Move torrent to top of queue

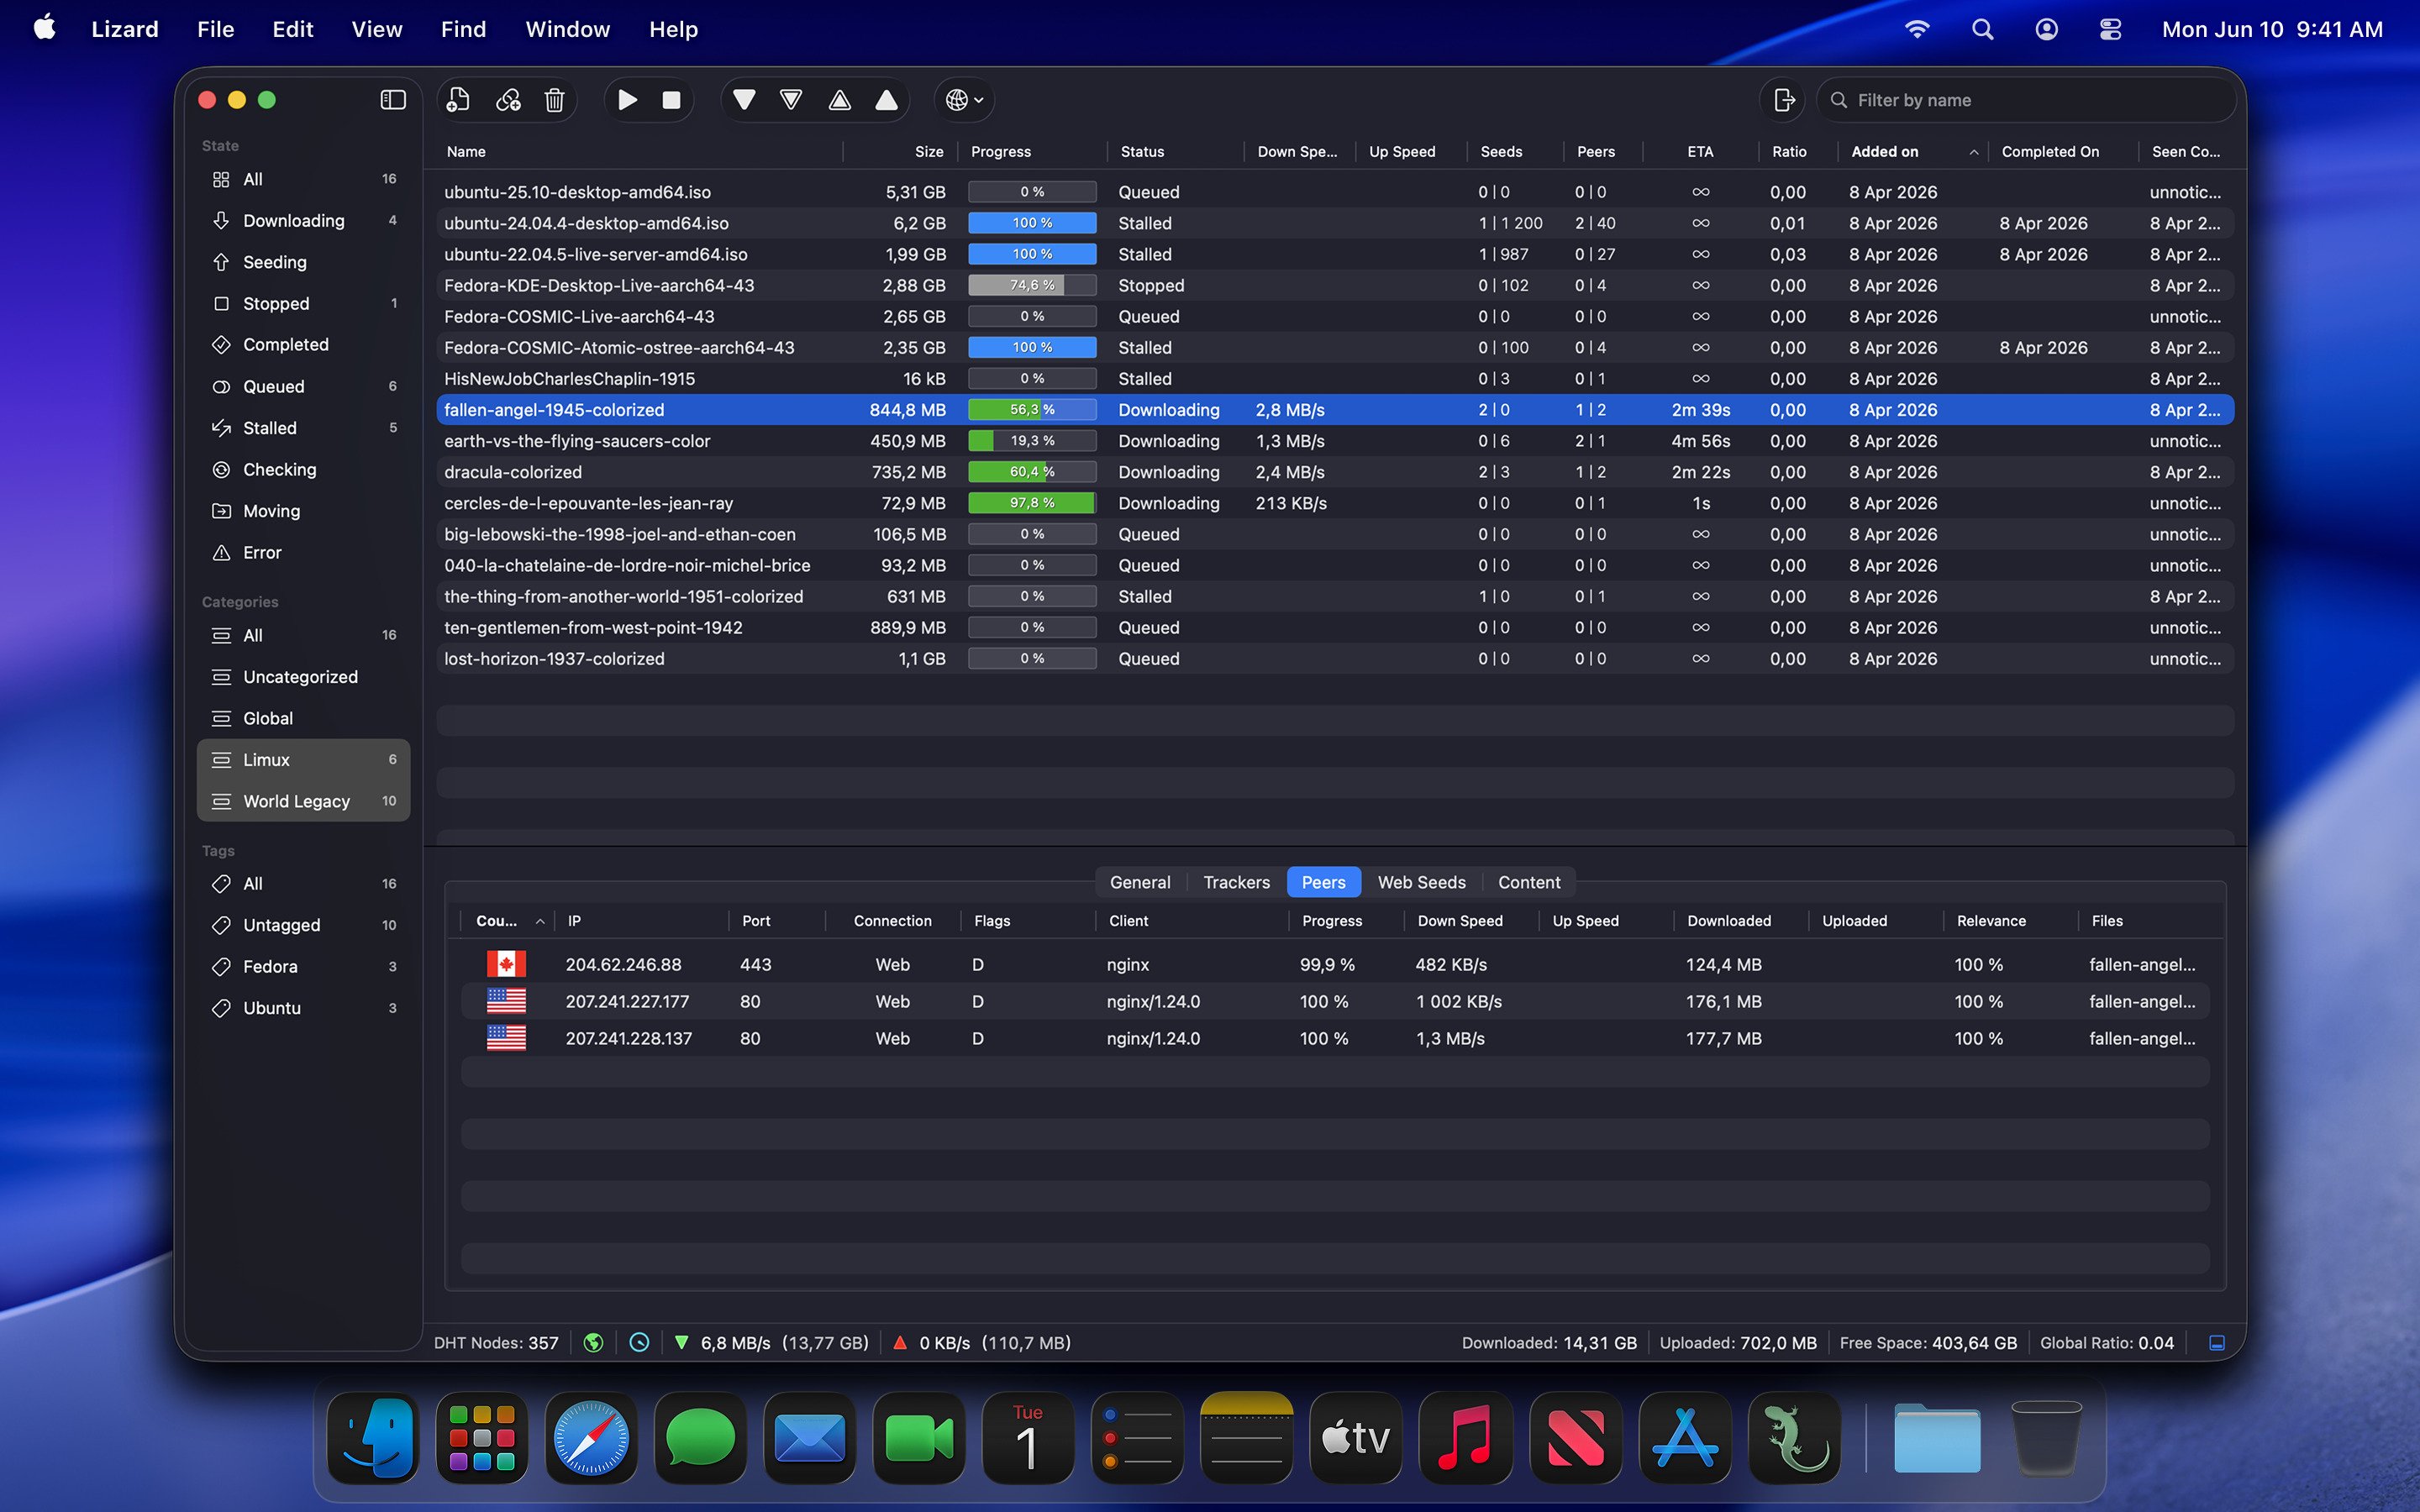887,100
